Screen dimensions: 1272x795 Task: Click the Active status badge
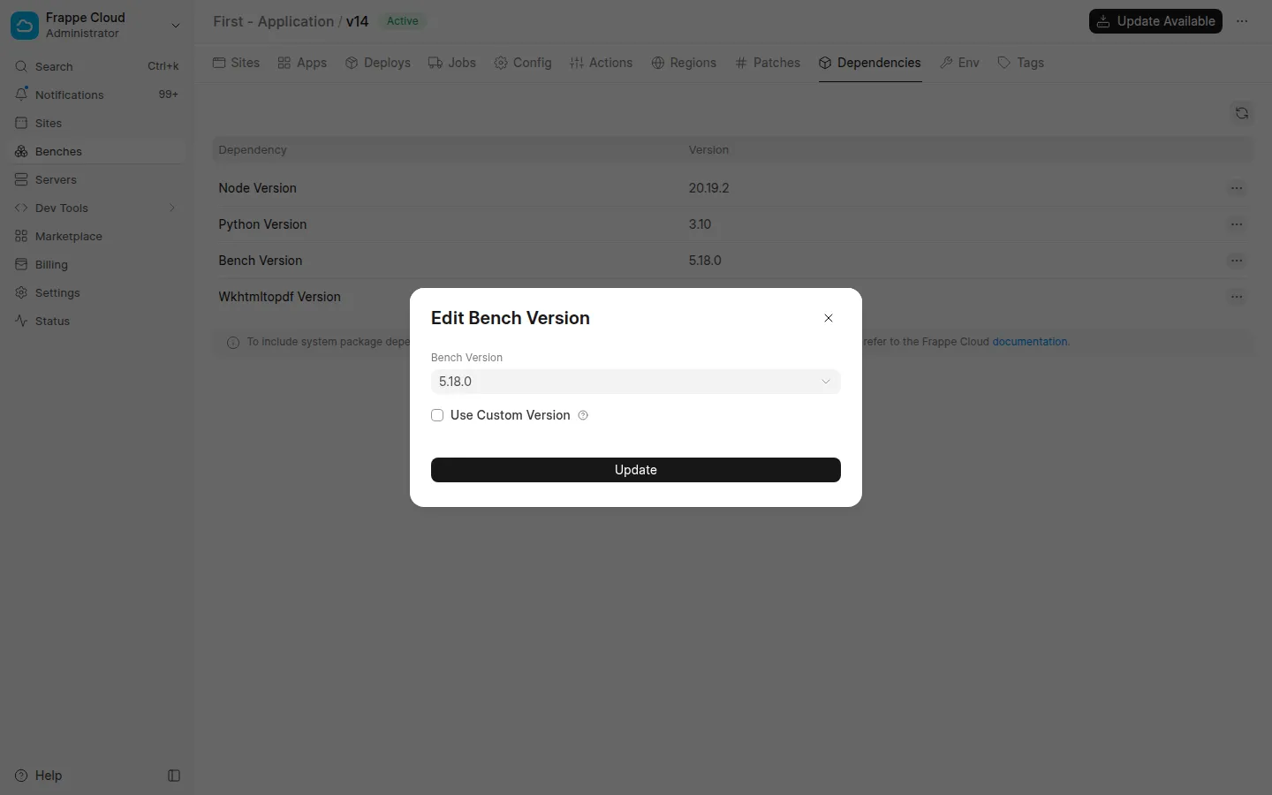pyautogui.click(x=403, y=21)
